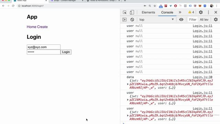This screenshot has width=220, height=124.
Task: Click the warnings count badge showing 4
Action: [x=191, y=12]
